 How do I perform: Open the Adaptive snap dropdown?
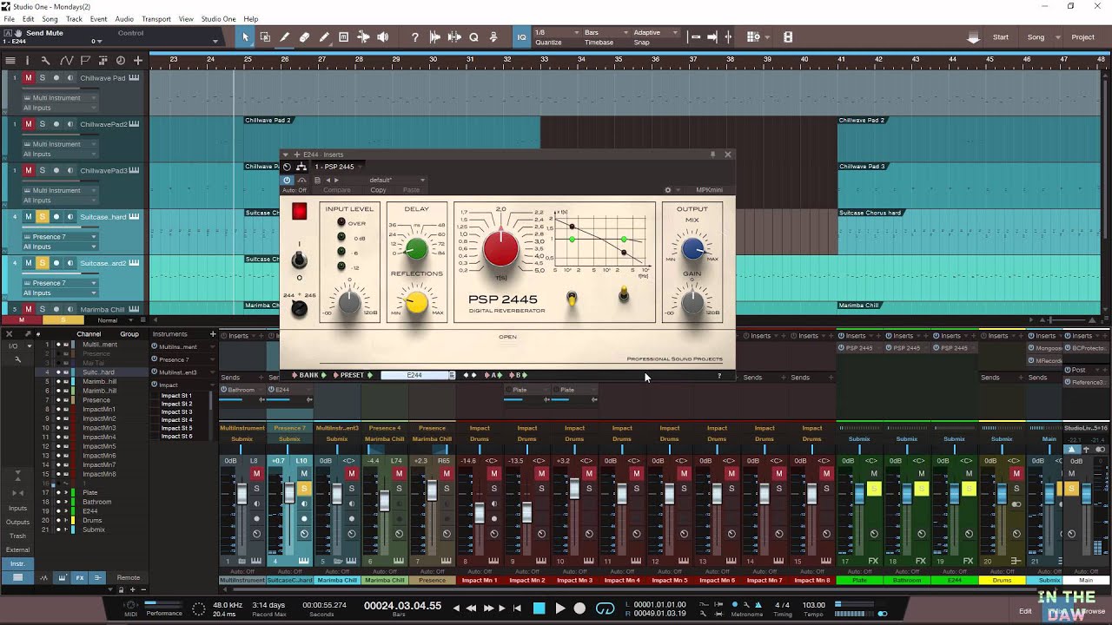(655, 33)
